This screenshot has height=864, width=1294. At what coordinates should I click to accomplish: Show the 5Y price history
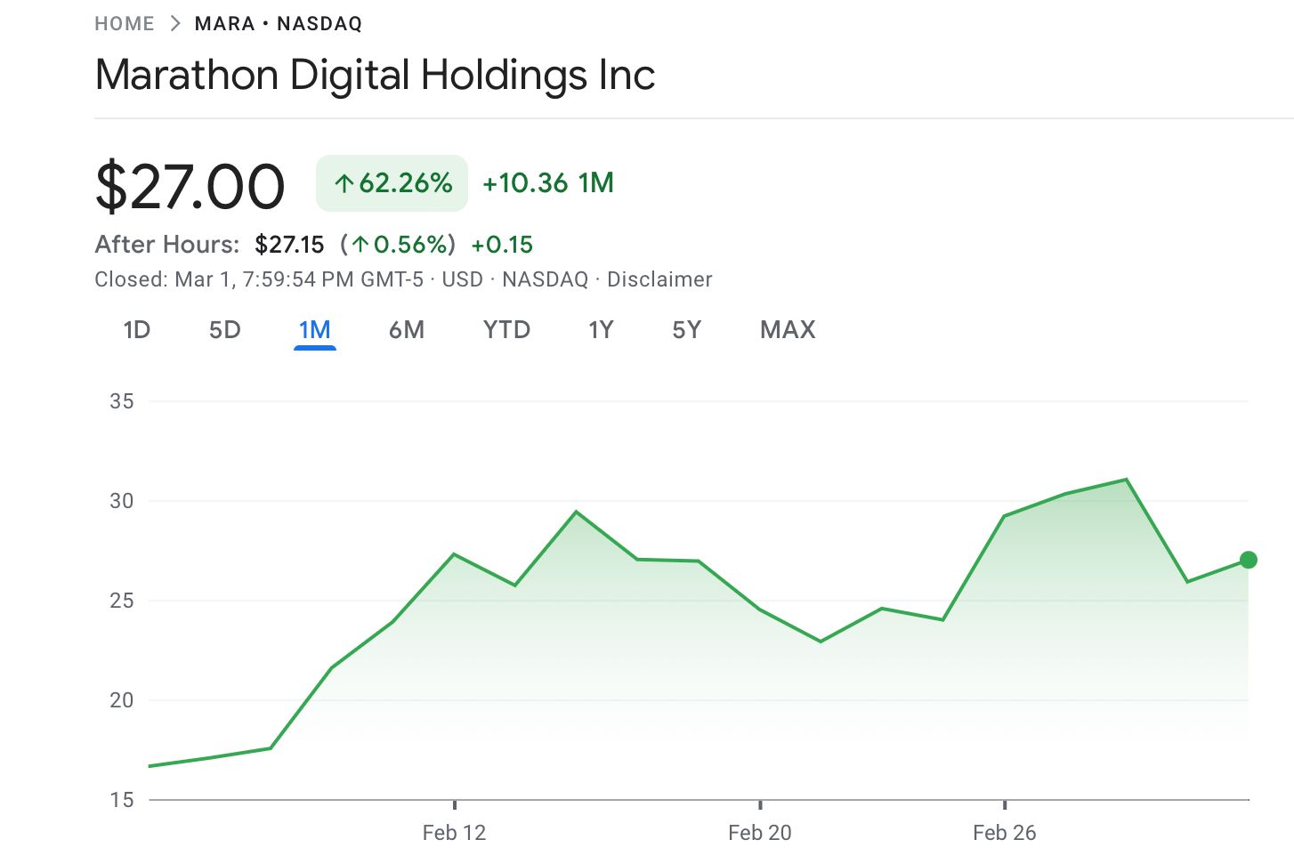click(687, 330)
